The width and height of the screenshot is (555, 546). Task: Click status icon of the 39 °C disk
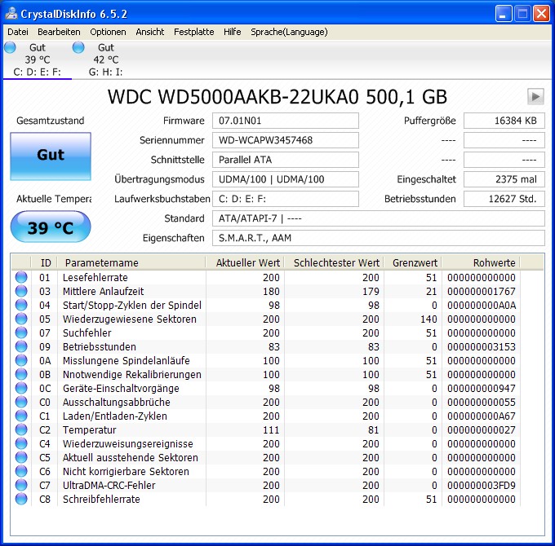pyautogui.click(x=10, y=47)
